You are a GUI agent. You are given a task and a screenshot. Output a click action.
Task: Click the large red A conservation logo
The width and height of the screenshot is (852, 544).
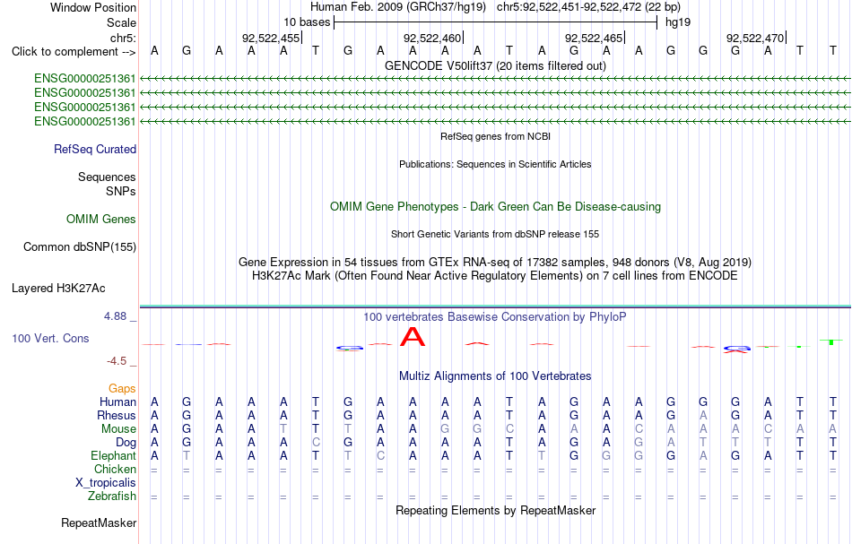tap(413, 337)
